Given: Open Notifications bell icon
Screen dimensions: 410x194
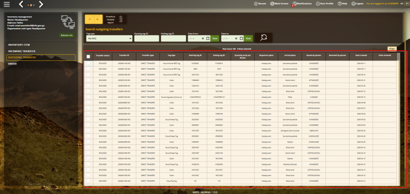Looking at the screenshot, I should 295,4.
